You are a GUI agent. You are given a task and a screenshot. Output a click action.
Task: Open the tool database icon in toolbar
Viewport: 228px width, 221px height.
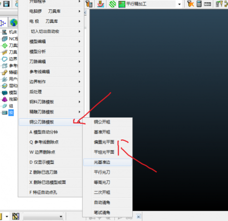(x=89, y=4)
